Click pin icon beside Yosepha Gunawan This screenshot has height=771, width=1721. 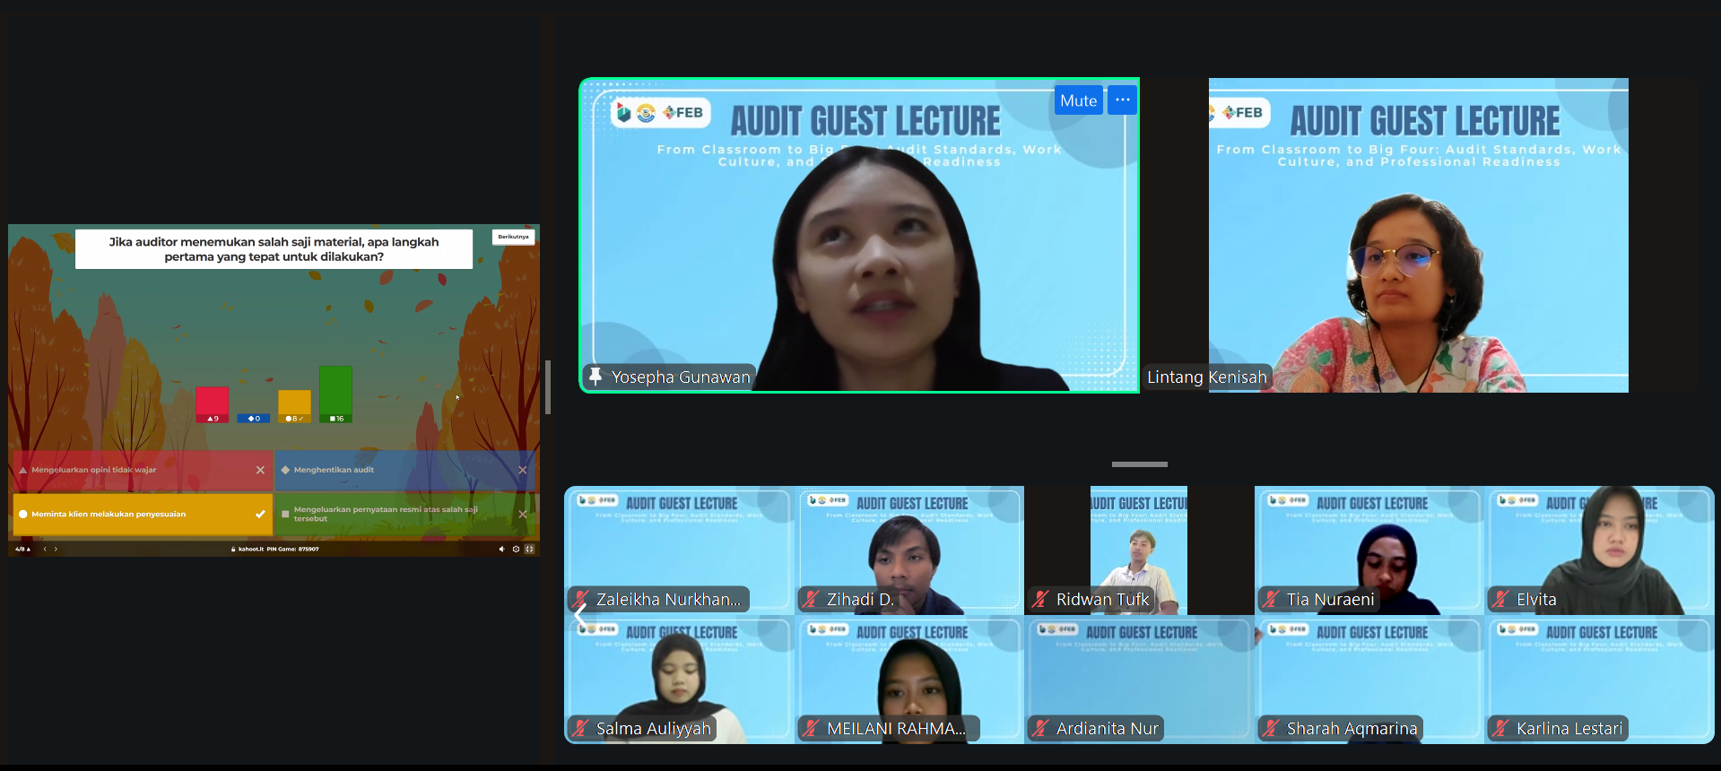595,377
